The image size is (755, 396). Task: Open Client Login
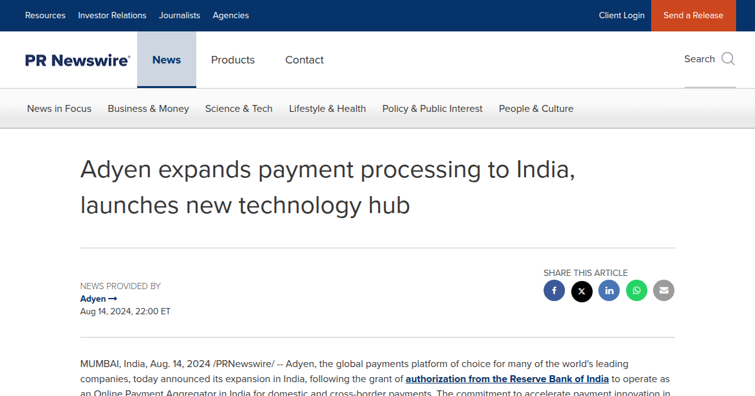(x=622, y=15)
